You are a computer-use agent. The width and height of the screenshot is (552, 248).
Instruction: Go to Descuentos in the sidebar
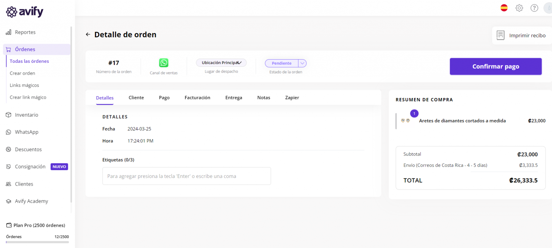[28, 149]
